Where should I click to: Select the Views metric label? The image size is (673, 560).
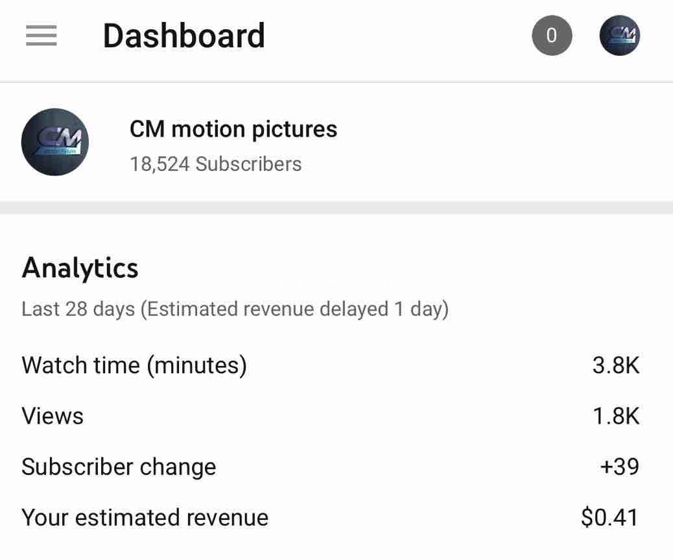point(53,415)
